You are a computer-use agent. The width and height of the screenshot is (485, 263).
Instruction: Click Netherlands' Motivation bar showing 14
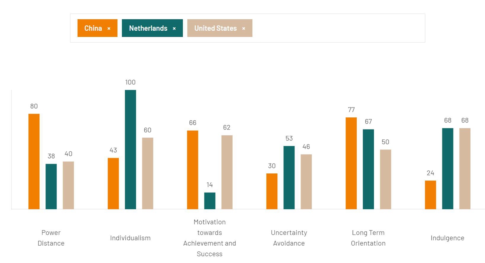tap(210, 201)
